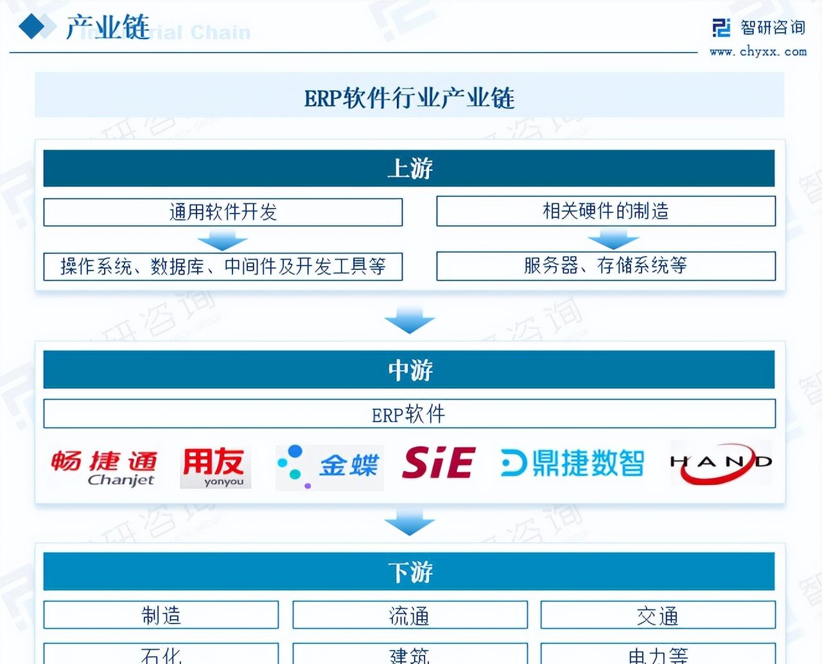
Task: Click the 交通 downstream box
Action: [657, 615]
